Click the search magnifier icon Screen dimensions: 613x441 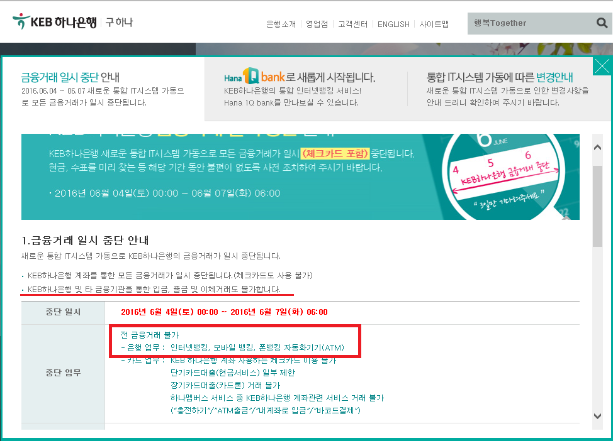coord(602,23)
